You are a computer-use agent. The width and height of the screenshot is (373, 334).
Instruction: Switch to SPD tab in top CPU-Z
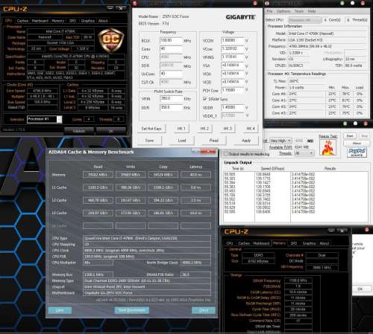72,21
